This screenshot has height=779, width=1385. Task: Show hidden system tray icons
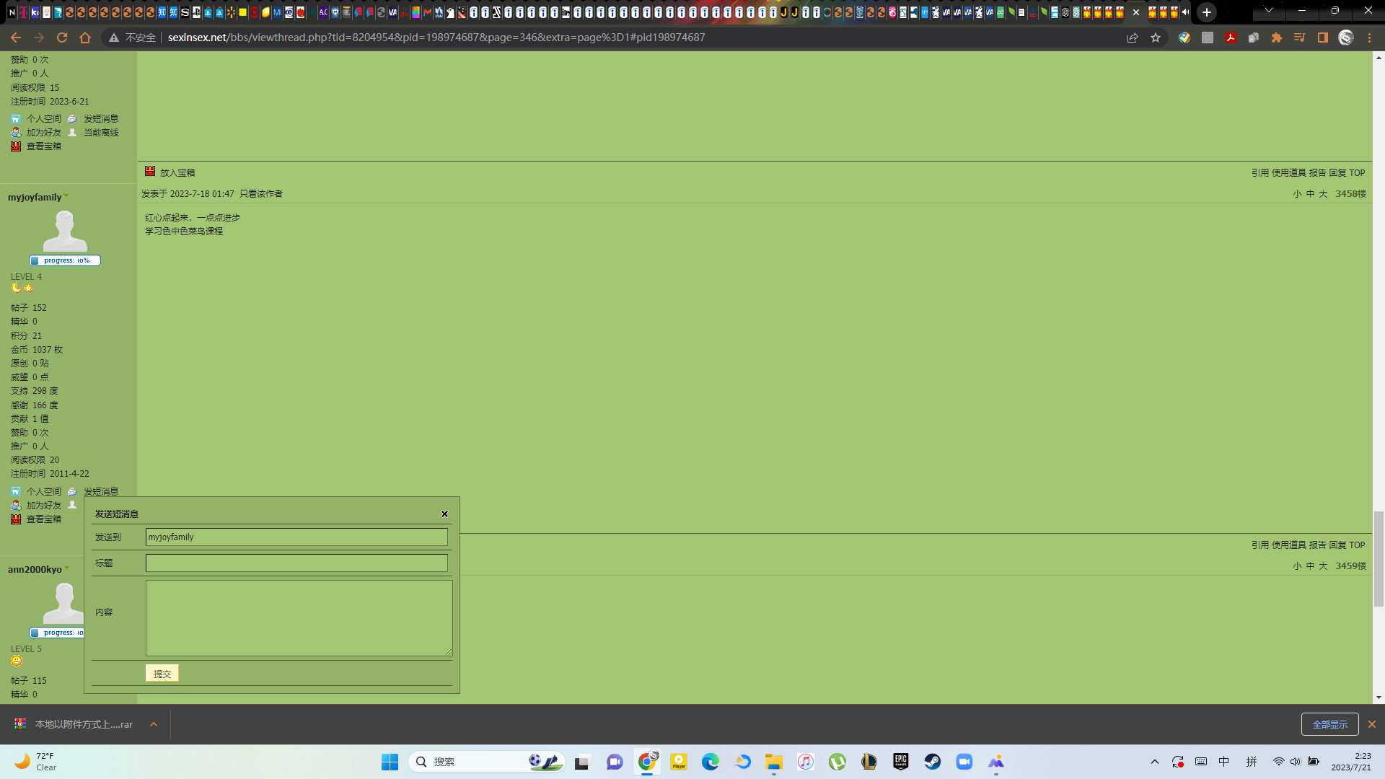coord(1155,762)
